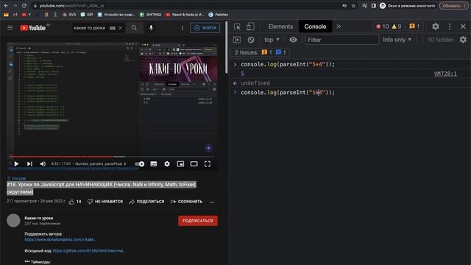Go back in browser
This screenshot has height=265, width=471.
pos(6,6)
